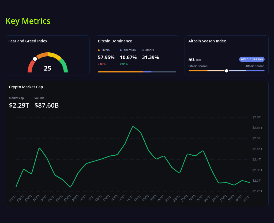
Task: Expand the Fear and Greed Index card
Action: tap(28, 41)
